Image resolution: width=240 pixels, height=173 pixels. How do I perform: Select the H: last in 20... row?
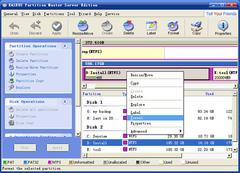pyautogui.click(x=157, y=118)
